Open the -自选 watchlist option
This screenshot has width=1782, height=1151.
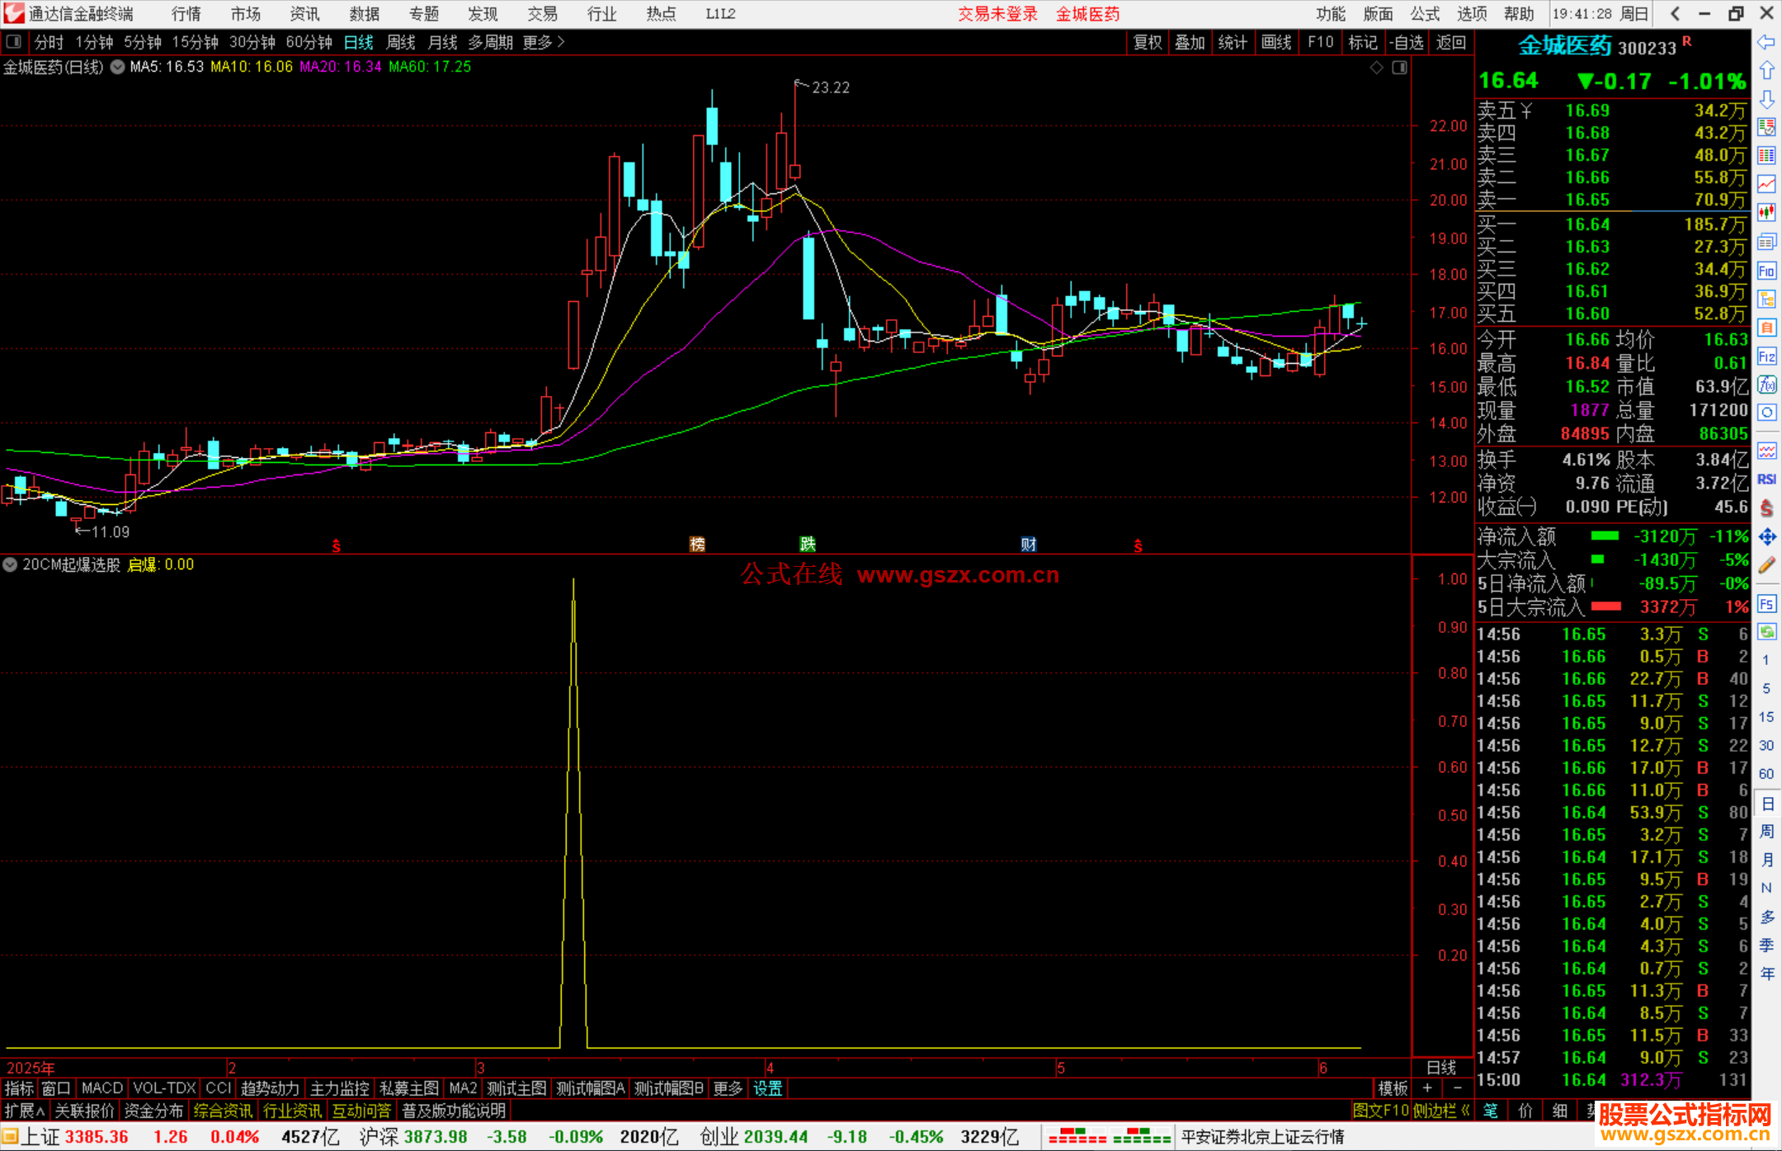click(x=1406, y=42)
